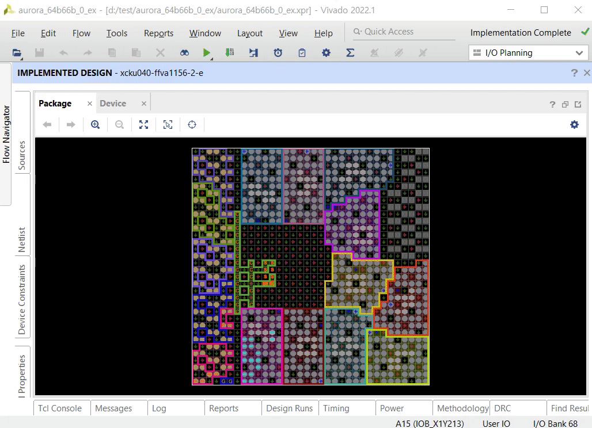Open the Device Constraints side tab

coord(22,300)
